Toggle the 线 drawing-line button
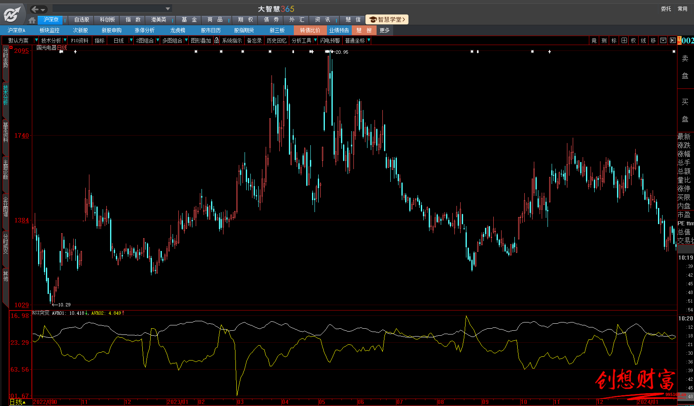Viewport: 694px width, 406px height. (x=643, y=41)
